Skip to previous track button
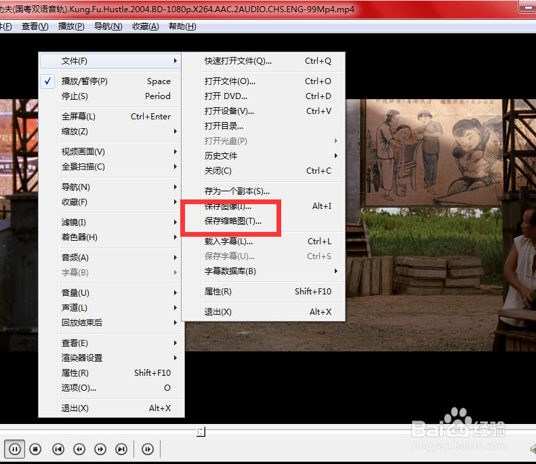The height and width of the screenshot is (464, 536). pos(58,449)
